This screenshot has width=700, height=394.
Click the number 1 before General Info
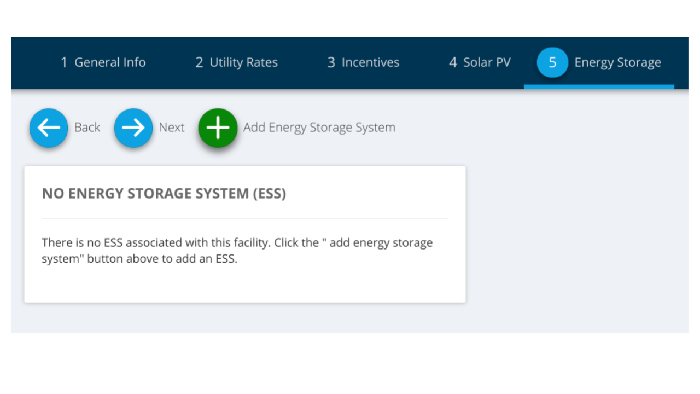64,63
